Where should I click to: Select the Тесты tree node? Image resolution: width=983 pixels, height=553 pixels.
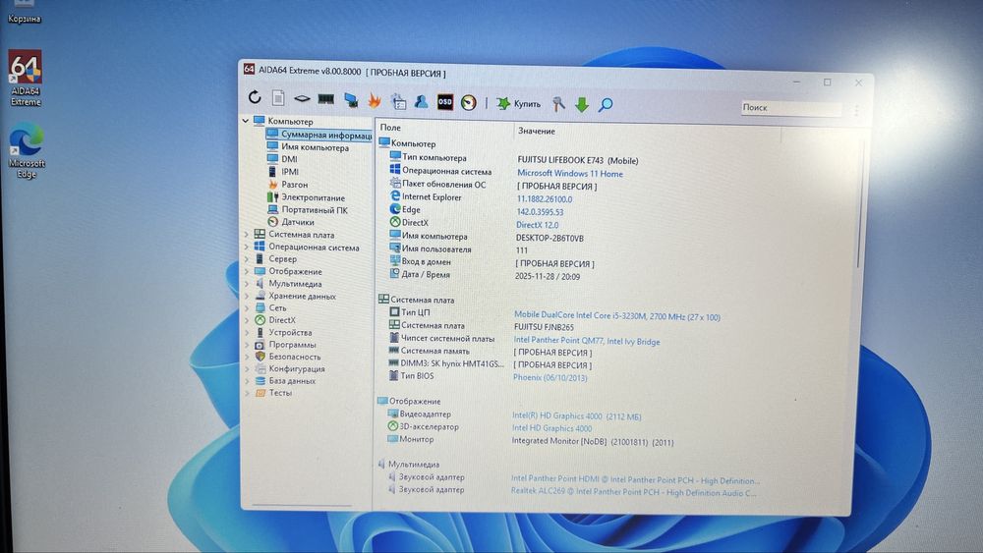pos(273,393)
